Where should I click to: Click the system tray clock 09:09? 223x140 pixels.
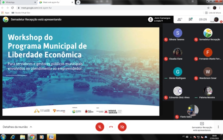point(214,137)
